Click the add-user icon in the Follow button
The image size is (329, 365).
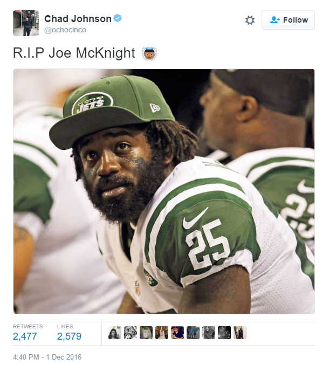[x=275, y=20]
